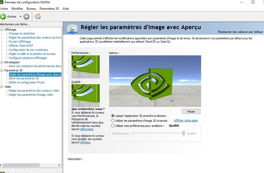Open Gérer les paramètres 3D
Screen dimensions: 264x173
(24, 78)
